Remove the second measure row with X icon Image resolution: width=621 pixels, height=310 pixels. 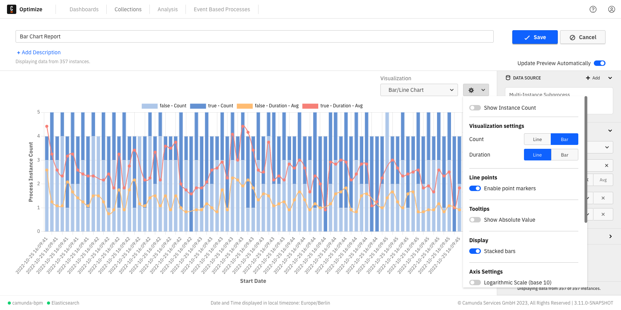[603, 198]
